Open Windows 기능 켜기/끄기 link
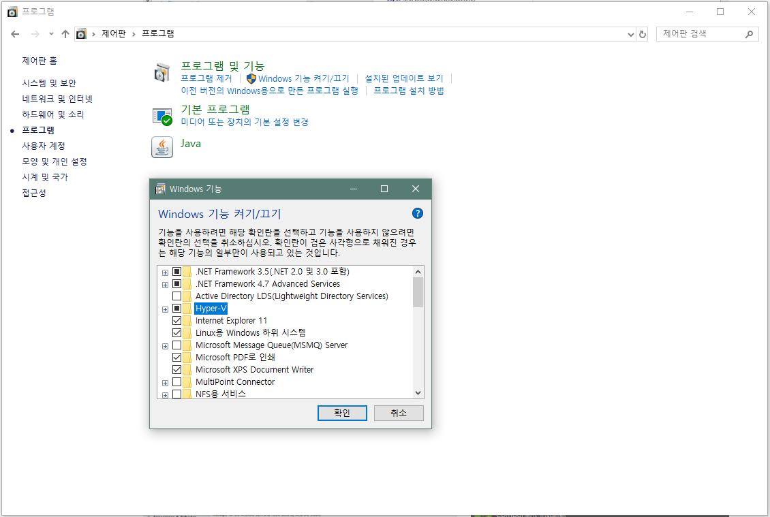 click(x=303, y=78)
